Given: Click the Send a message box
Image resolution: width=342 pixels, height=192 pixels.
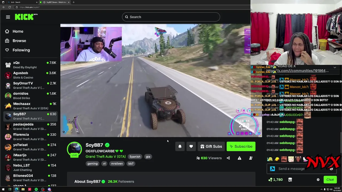Looking at the screenshot, I should 301,169.
